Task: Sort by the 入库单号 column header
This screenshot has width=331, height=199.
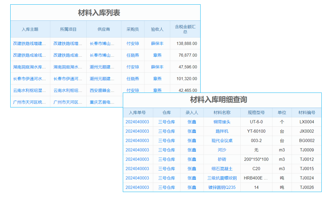Action: click(x=137, y=112)
